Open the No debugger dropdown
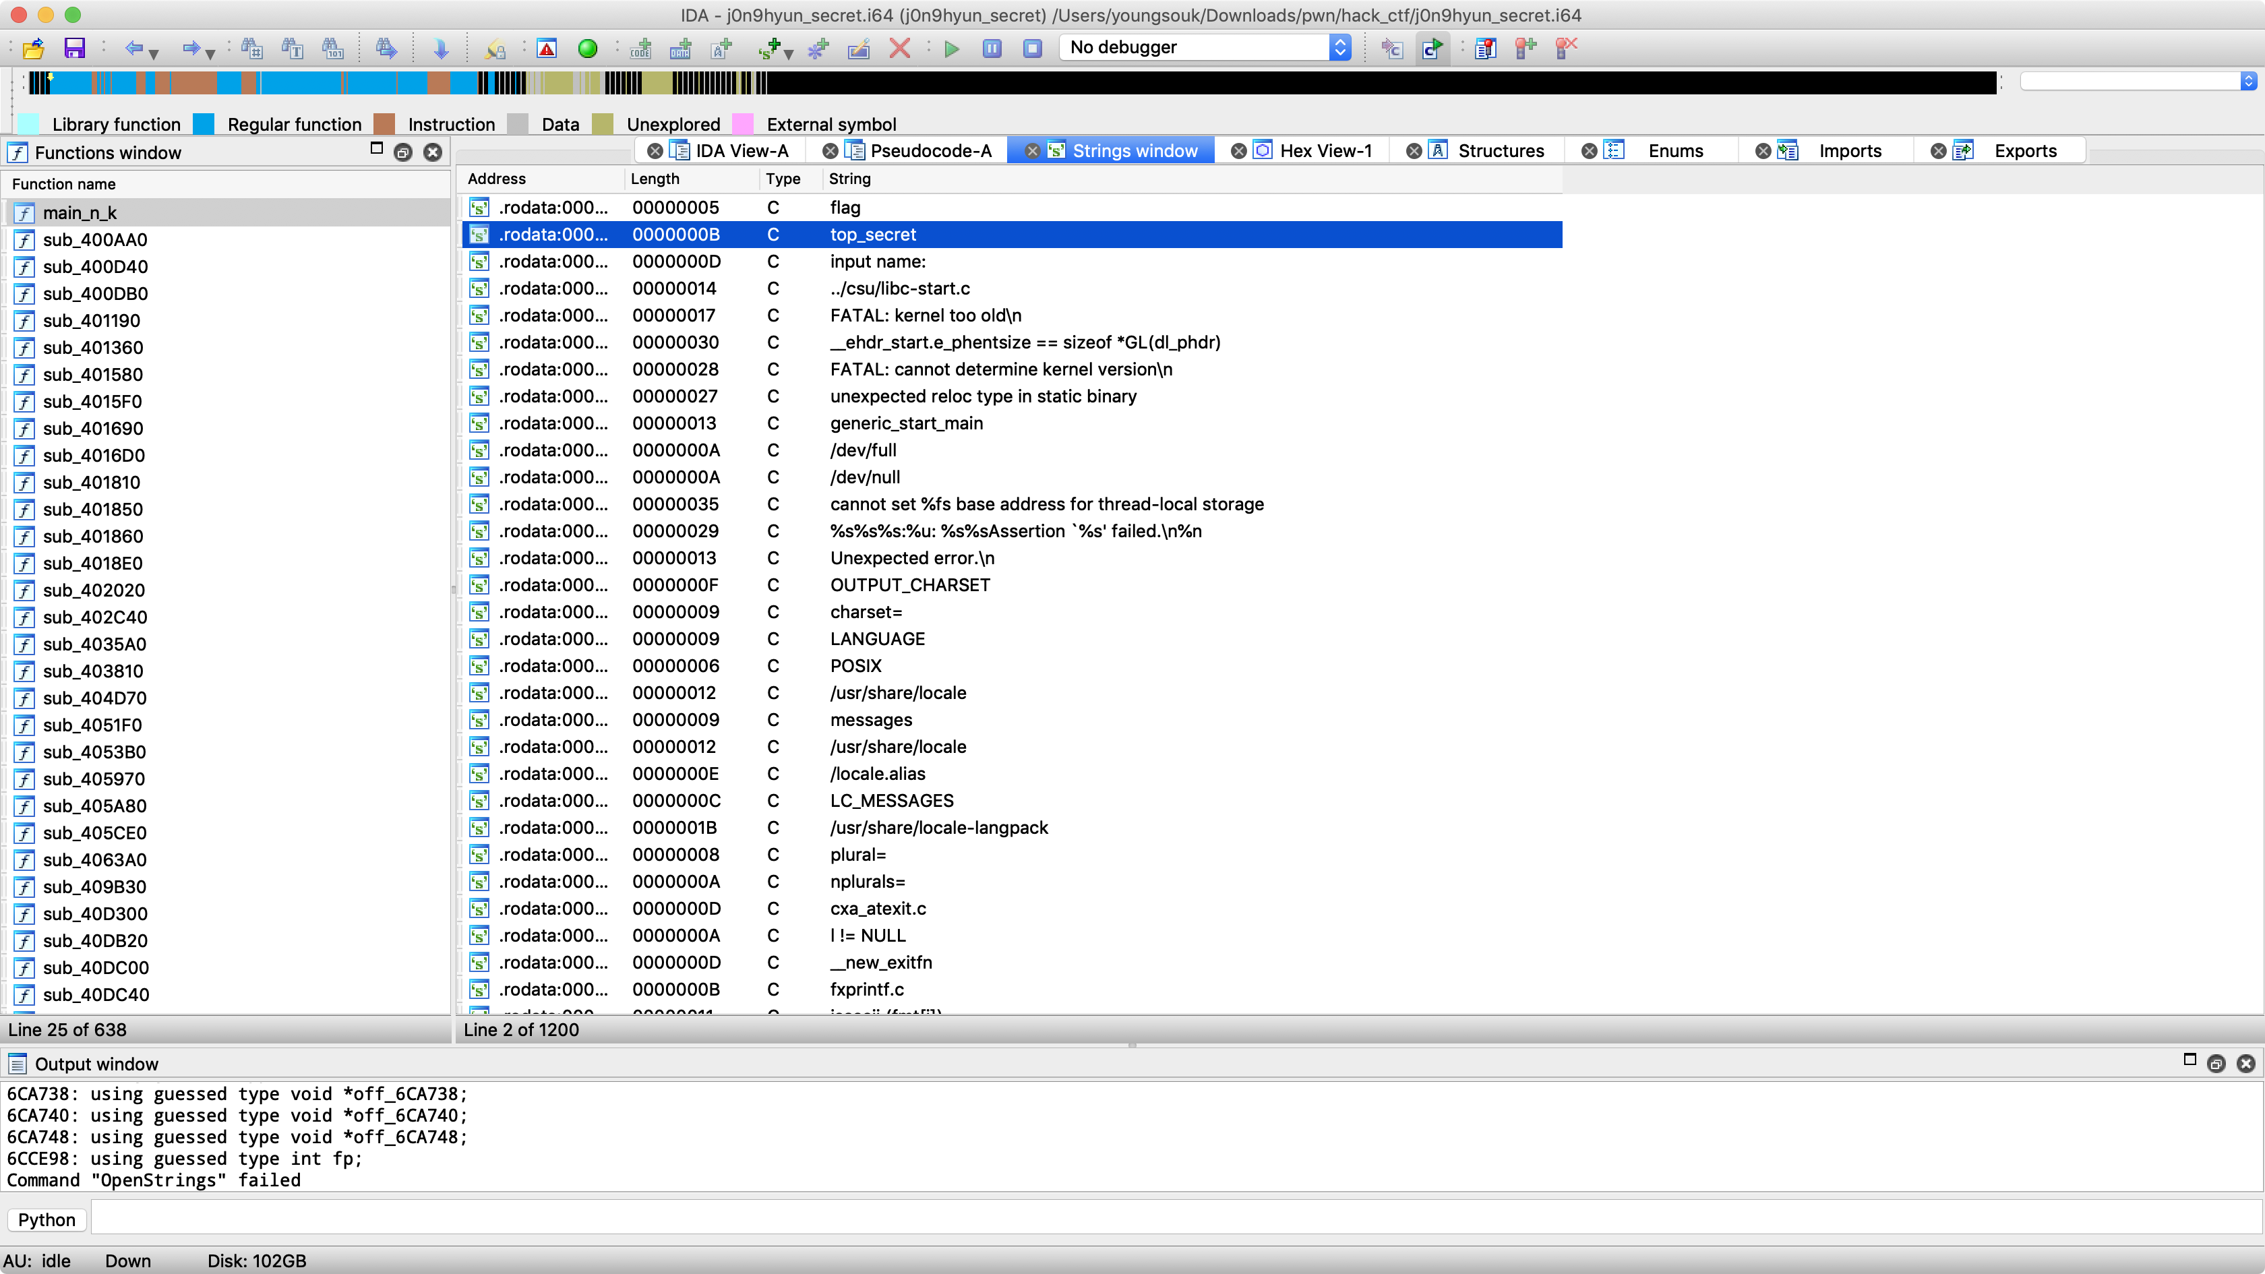This screenshot has height=1274, width=2265. click(x=1205, y=47)
